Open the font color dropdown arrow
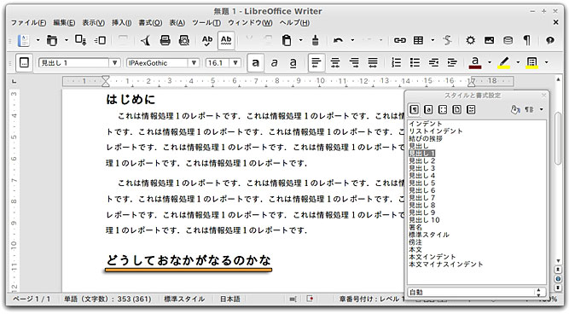This screenshot has height=314, width=569. click(490, 63)
